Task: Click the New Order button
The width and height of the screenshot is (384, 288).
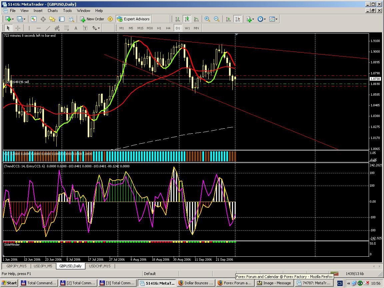Action: point(92,19)
